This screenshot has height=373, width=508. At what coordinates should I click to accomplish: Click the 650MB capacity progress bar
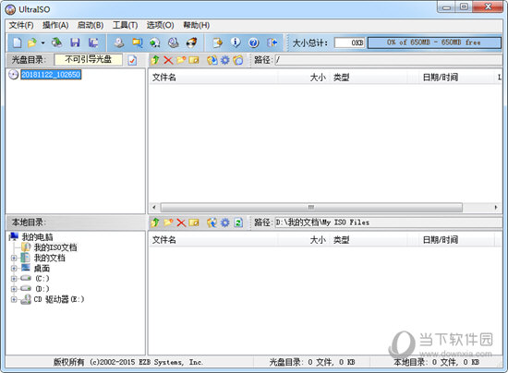pos(434,42)
